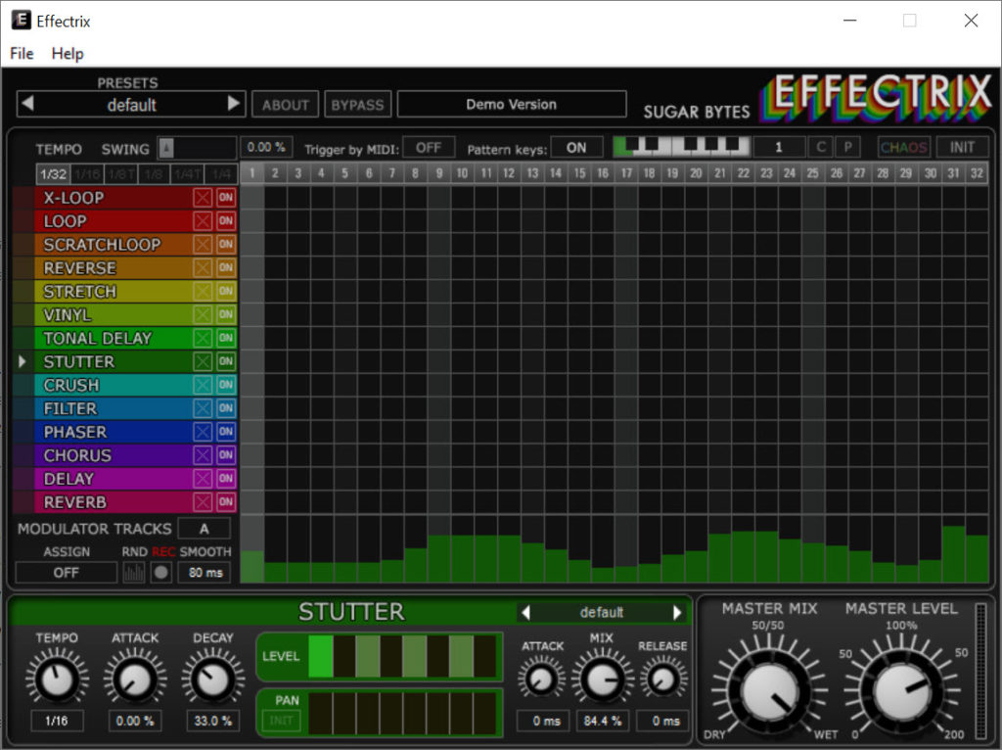
Task: Clear the REVERSE track with its X icon
Action: point(203,268)
